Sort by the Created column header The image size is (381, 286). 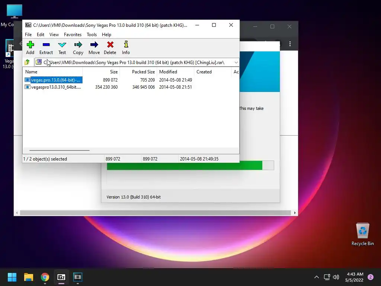[x=212, y=72]
